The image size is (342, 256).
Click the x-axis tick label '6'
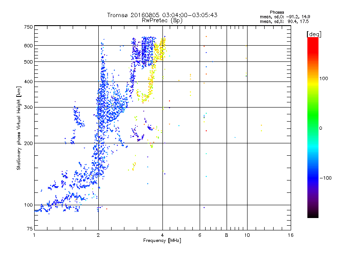(x=200, y=235)
